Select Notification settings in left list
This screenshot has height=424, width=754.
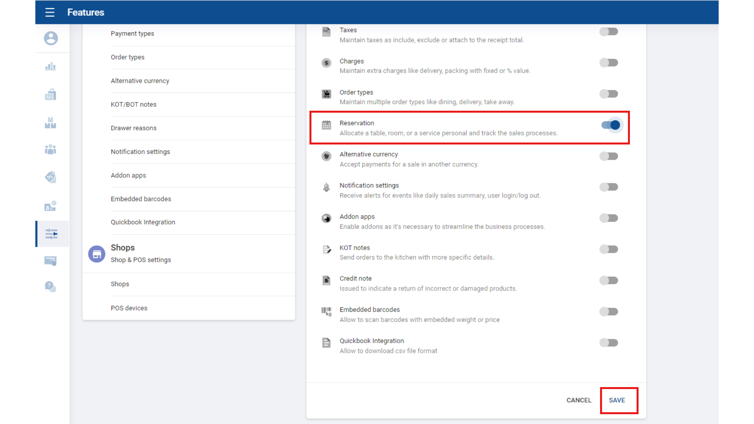coord(140,152)
